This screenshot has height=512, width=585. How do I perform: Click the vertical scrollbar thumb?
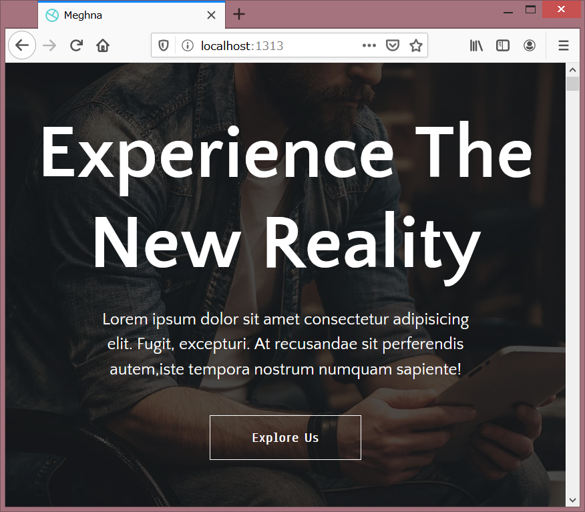[x=572, y=83]
